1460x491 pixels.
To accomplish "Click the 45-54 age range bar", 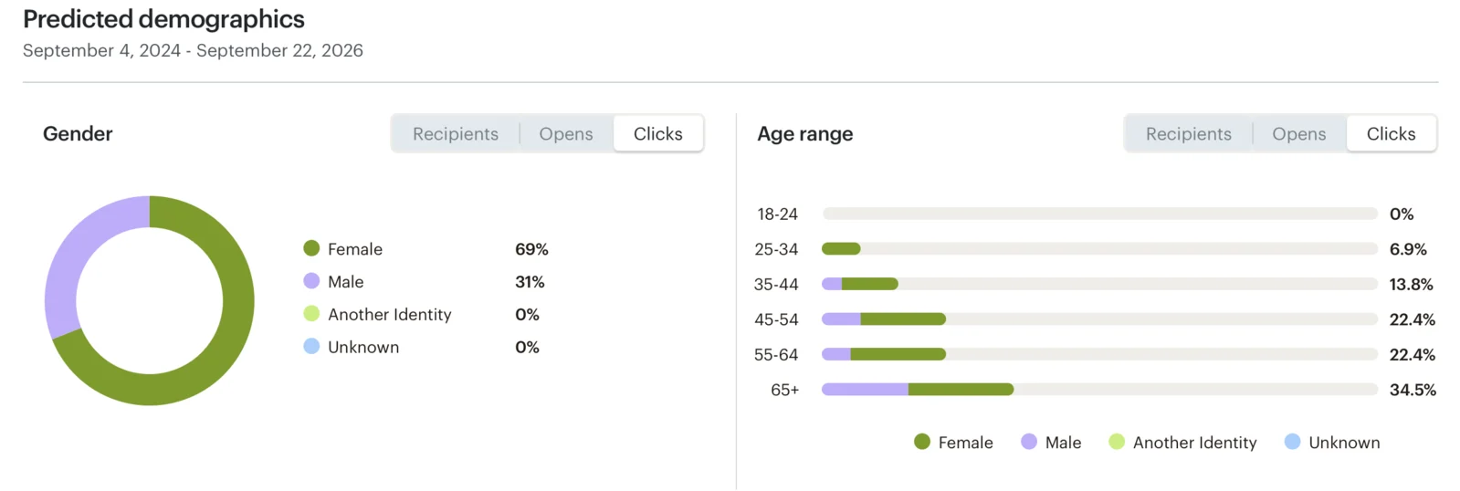I will point(1099,319).
